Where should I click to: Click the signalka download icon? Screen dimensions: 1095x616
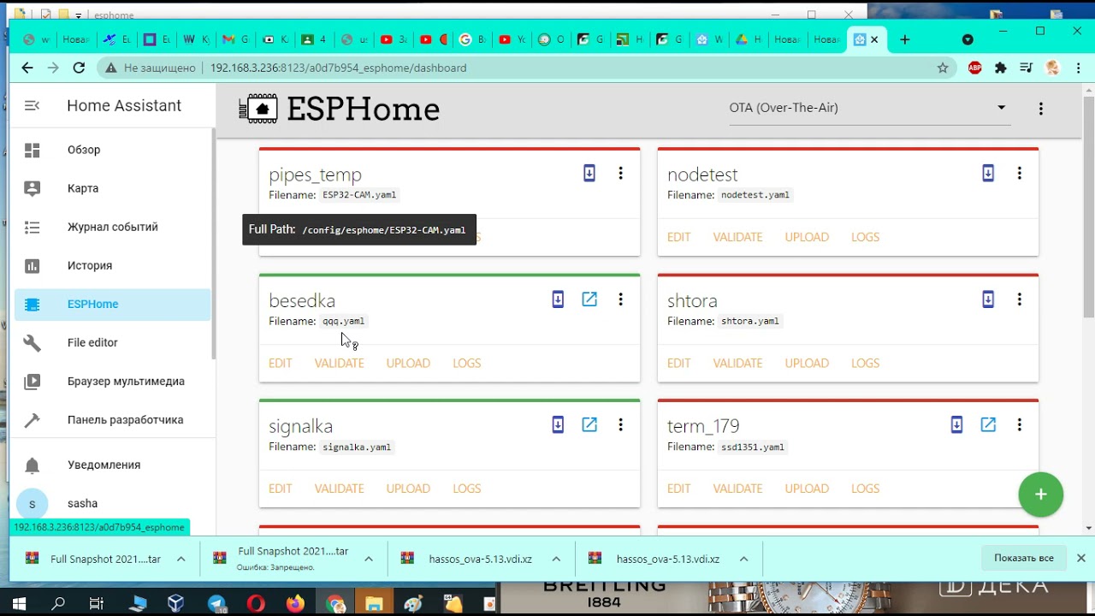[558, 424]
